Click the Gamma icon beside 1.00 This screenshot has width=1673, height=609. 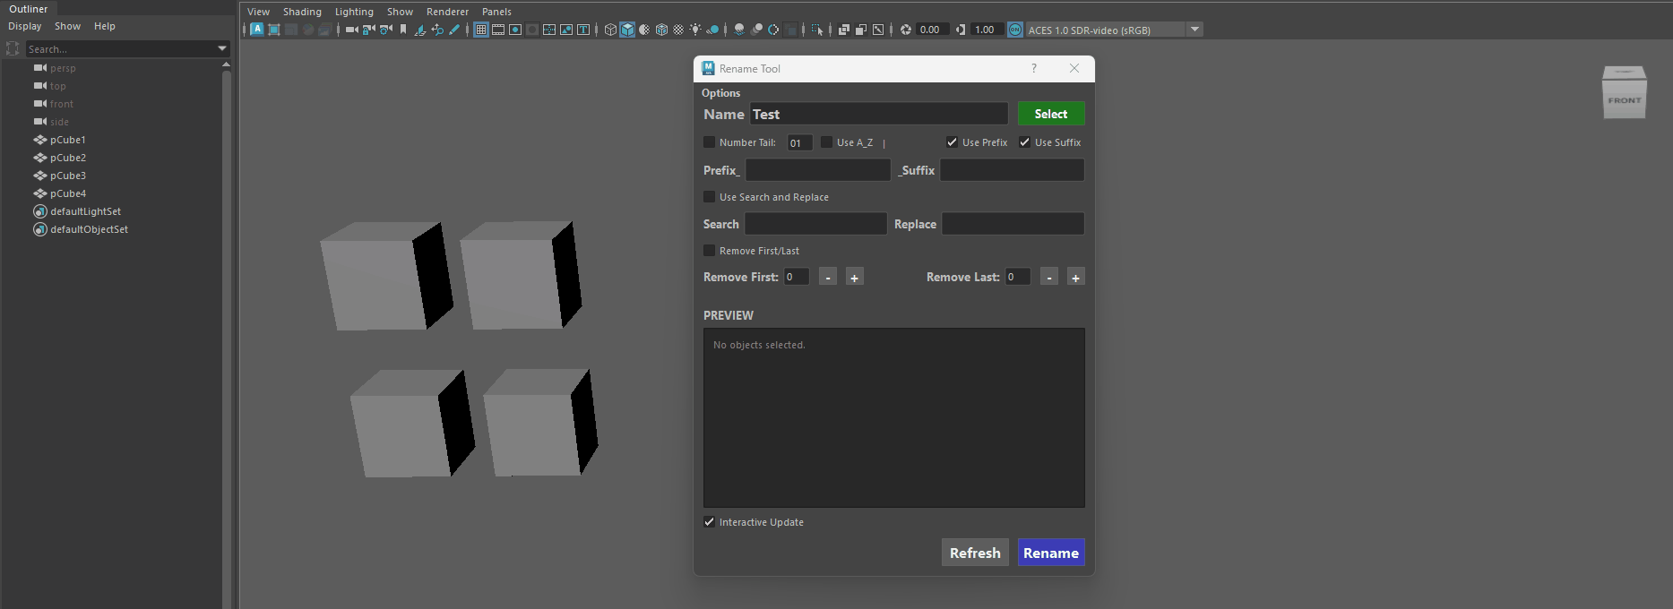click(961, 30)
